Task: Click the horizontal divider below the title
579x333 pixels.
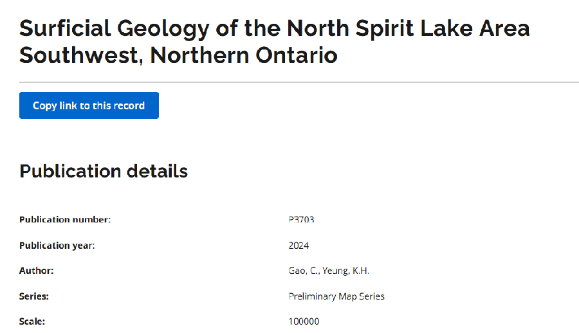Action: (x=299, y=82)
